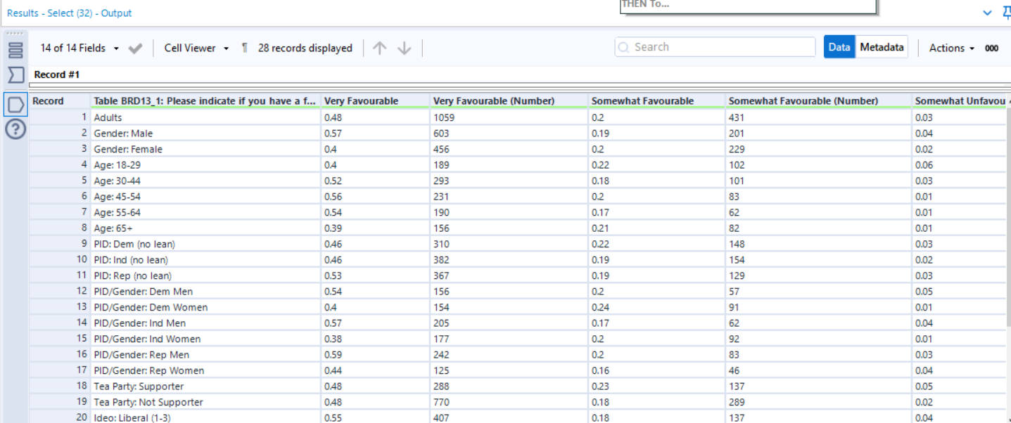Pin the Results window

pyautogui.click(x=1006, y=13)
